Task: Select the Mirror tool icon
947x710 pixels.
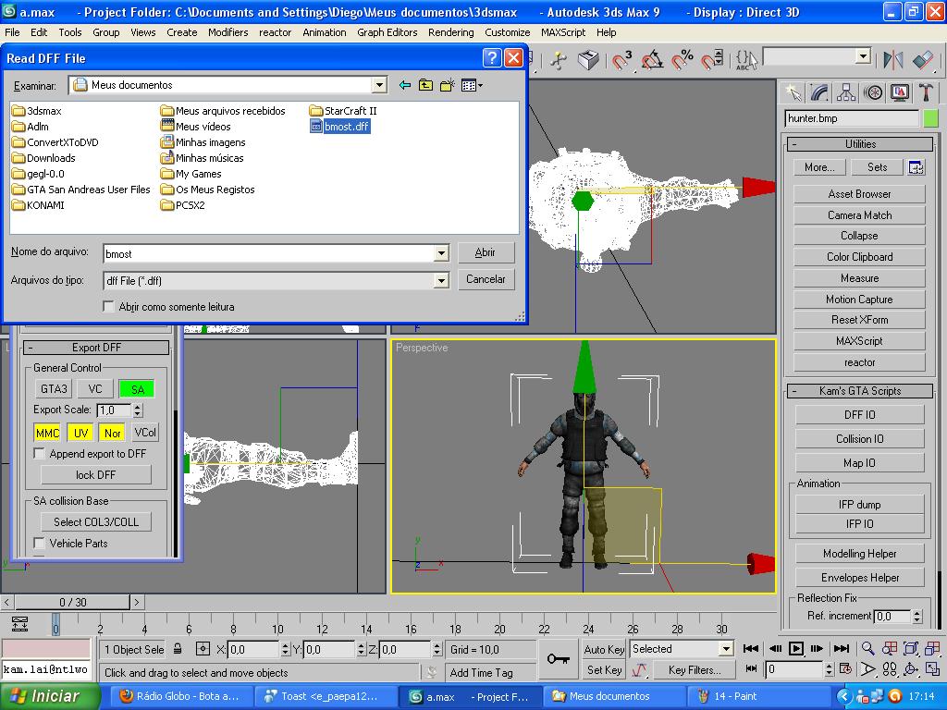Action: 893,60
